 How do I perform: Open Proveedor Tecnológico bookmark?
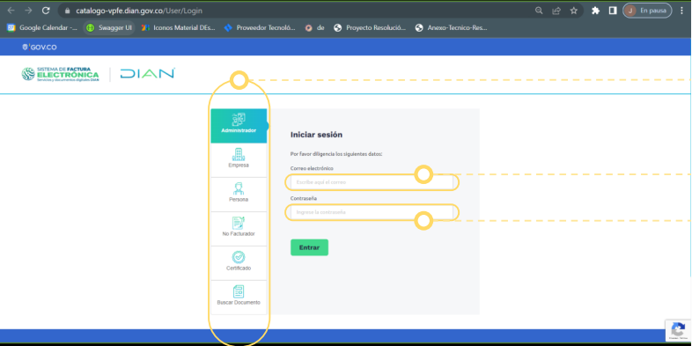click(260, 28)
